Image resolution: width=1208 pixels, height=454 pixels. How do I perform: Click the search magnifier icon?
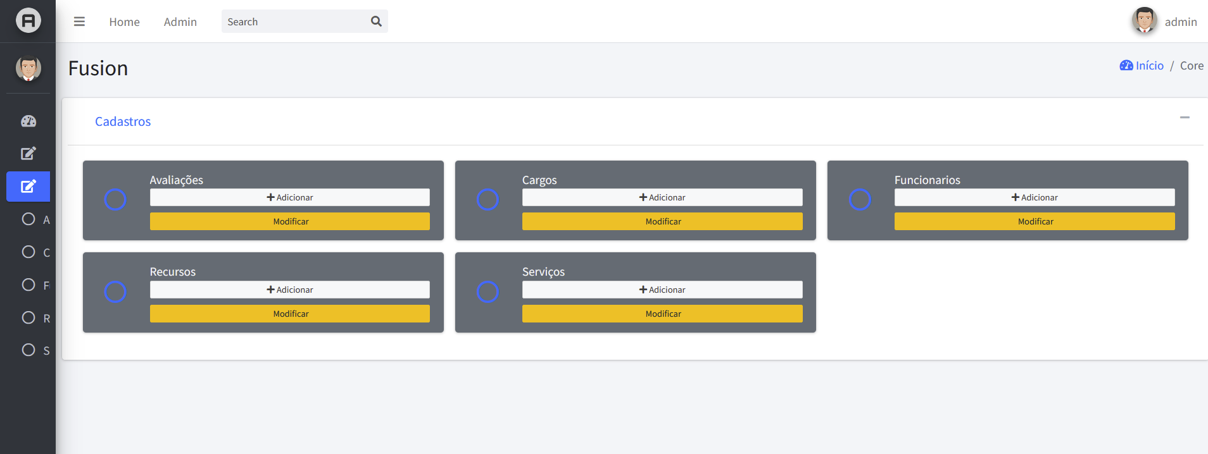(376, 21)
